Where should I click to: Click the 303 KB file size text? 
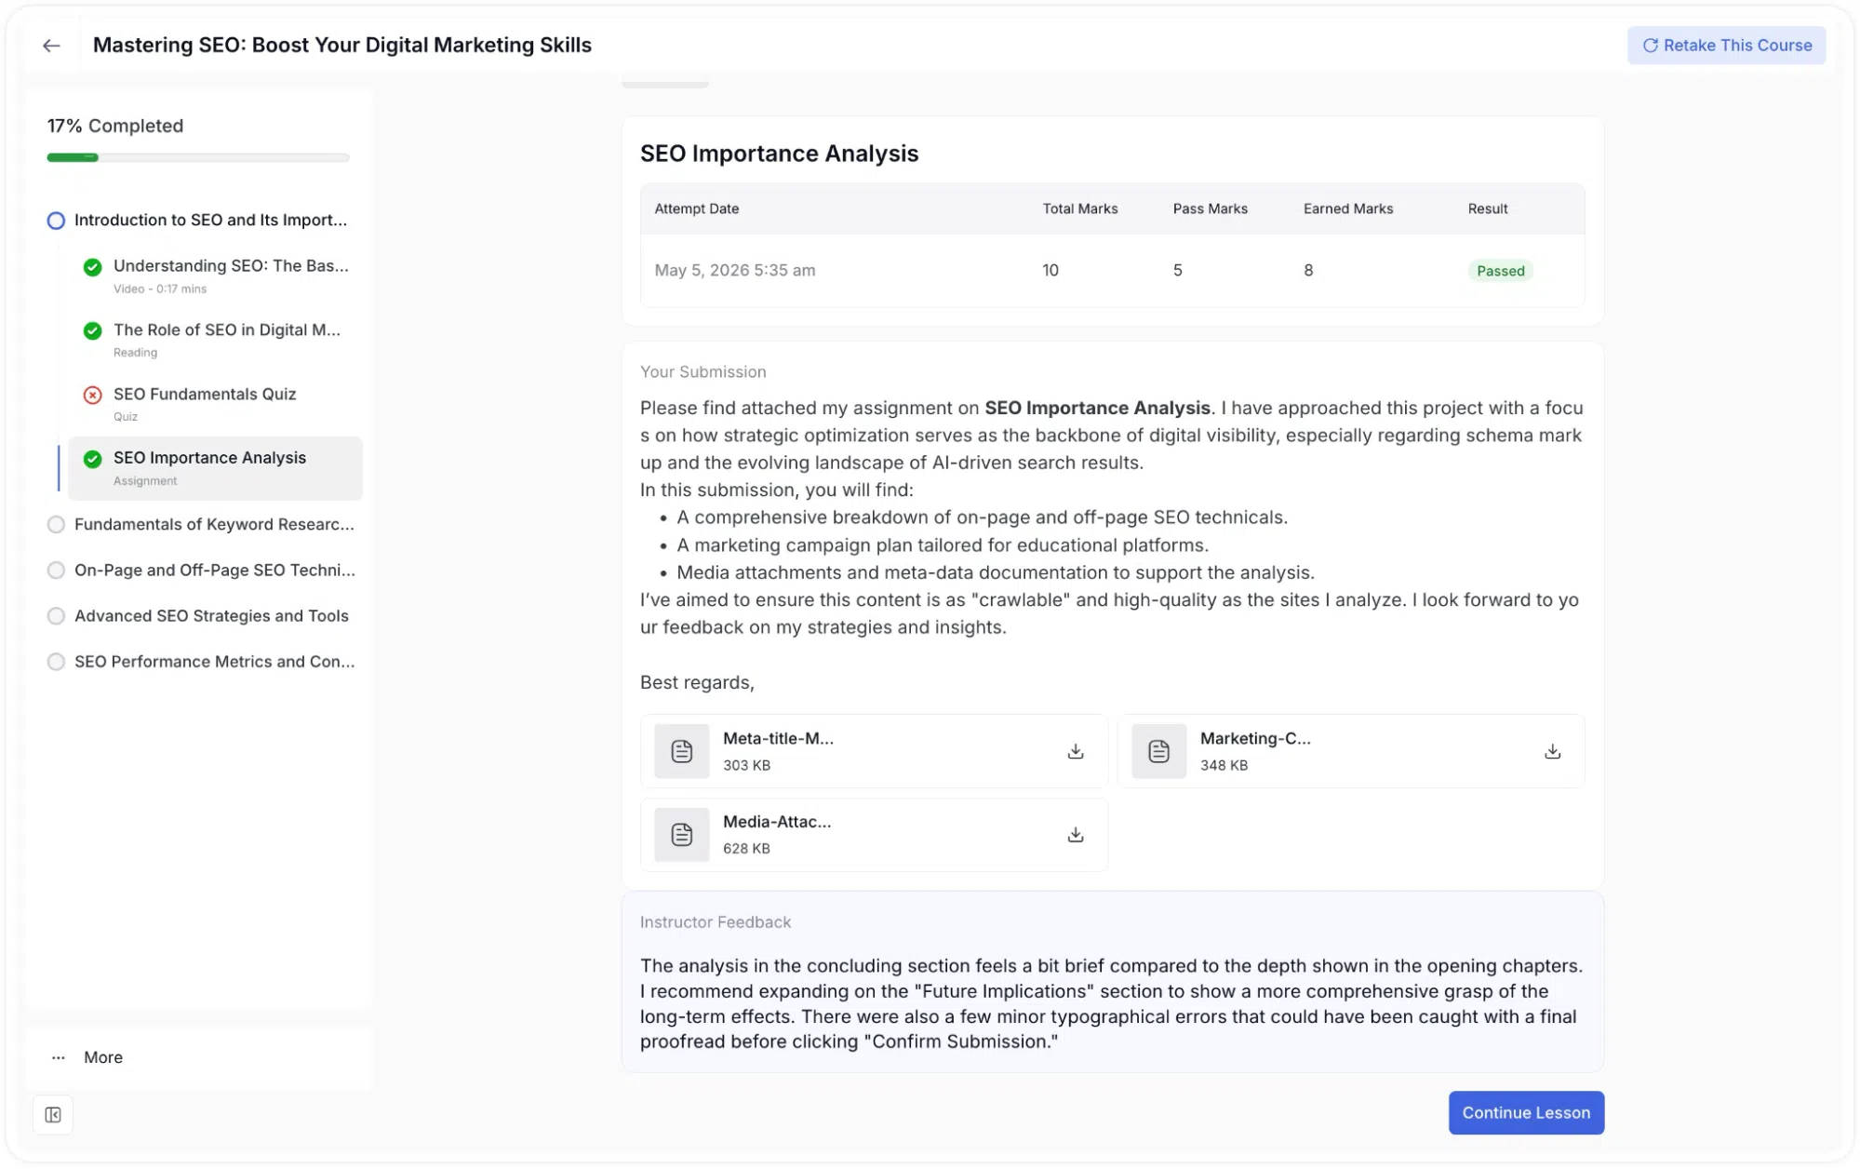click(746, 765)
